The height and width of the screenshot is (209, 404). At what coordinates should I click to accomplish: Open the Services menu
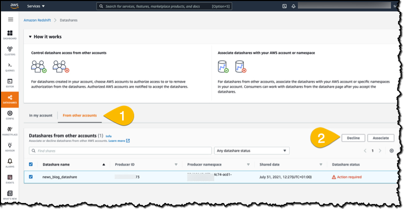(36, 6)
